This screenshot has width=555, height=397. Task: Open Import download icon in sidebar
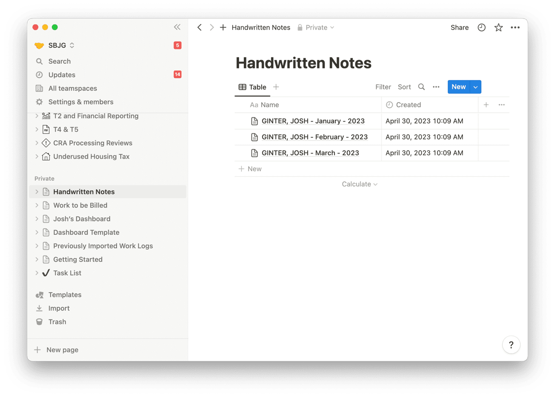pyautogui.click(x=39, y=308)
